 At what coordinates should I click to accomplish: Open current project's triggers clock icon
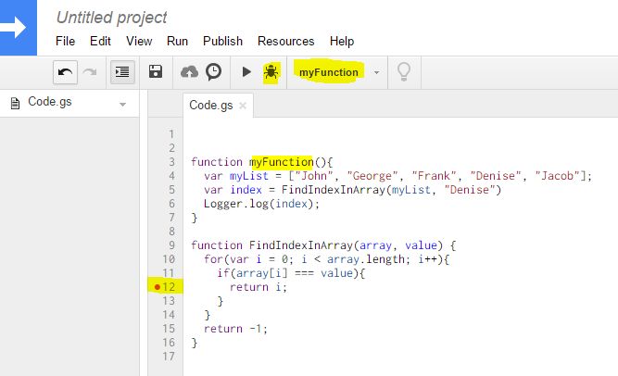[x=214, y=71]
